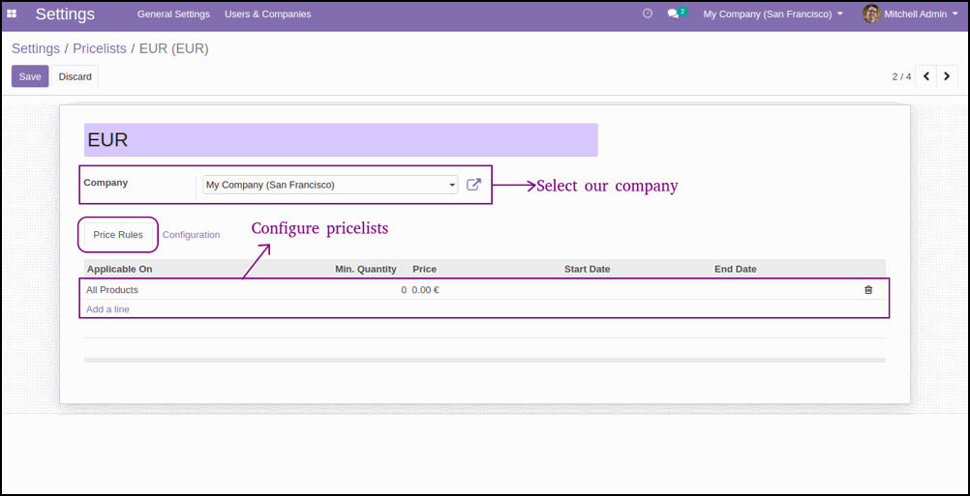The image size is (970, 496).
Task: Sort by Applicable On column header
Action: click(119, 270)
